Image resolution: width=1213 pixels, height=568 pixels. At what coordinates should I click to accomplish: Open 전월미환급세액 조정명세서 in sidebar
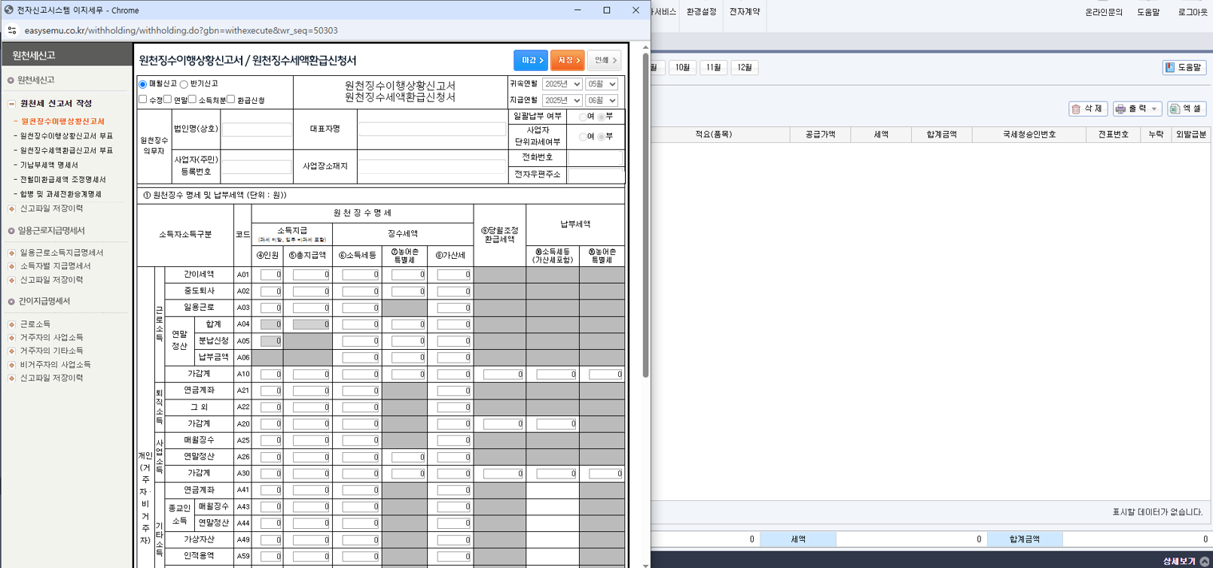62,180
